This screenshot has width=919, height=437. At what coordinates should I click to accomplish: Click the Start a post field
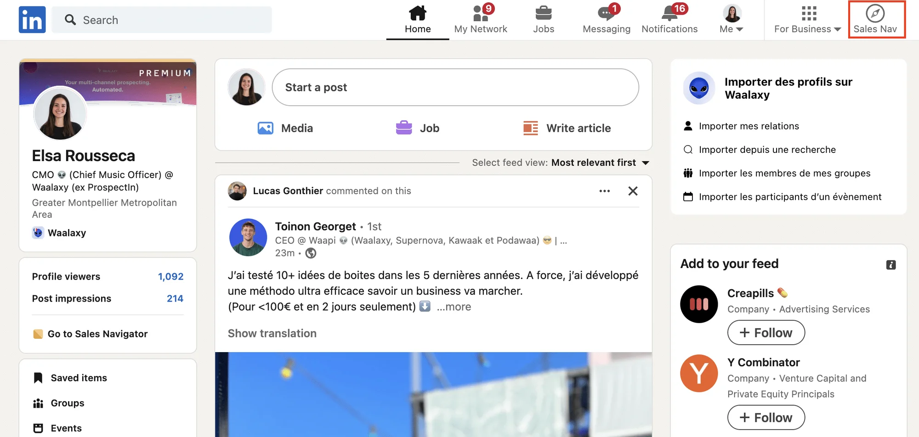click(x=455, y=87)
